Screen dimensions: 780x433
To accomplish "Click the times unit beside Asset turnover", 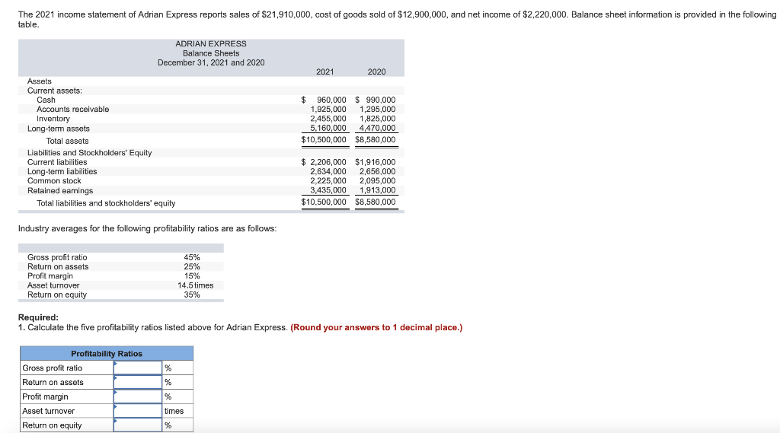I will pyautogui.click(x=174, y=411).
